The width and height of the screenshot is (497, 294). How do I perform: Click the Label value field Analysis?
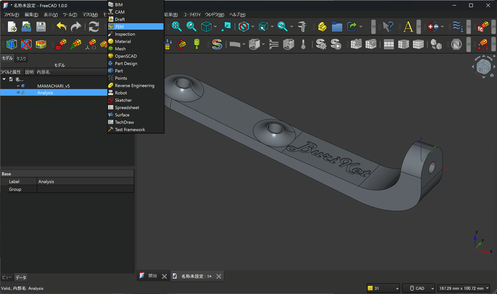[x=85, y=181]
